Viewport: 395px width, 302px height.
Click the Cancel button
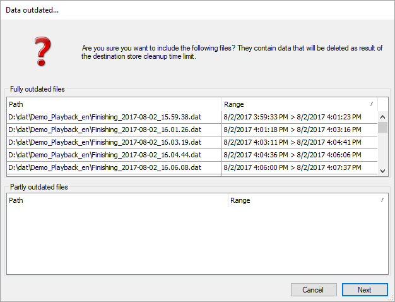click(x=313, y=289)
